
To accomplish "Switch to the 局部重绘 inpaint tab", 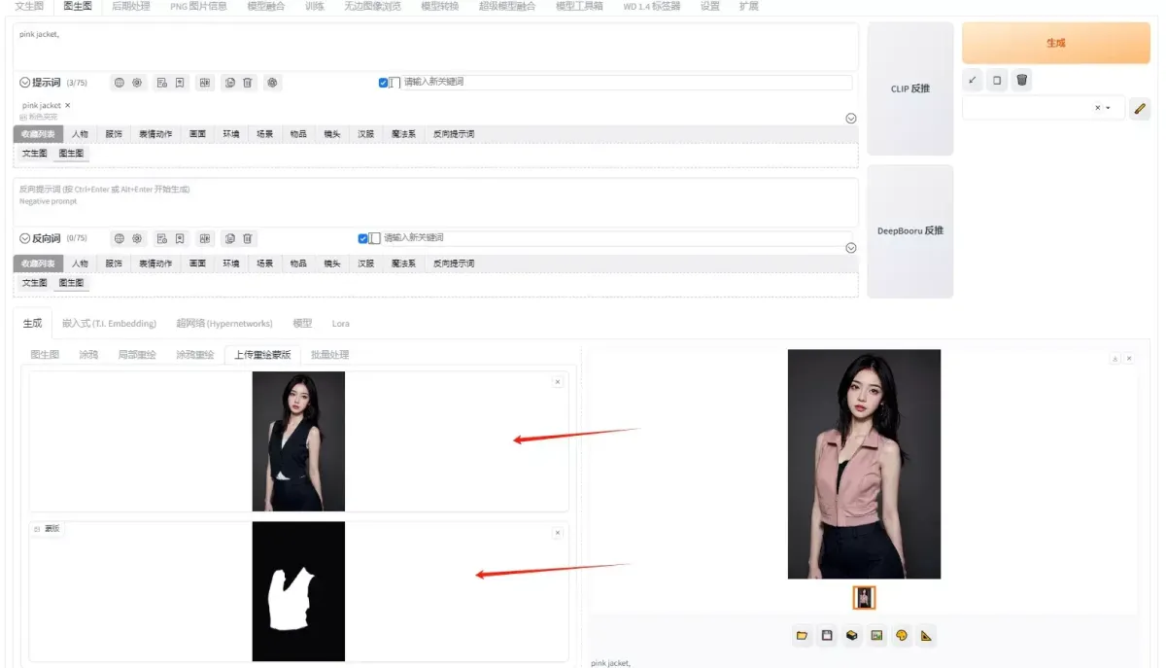I will coord(136,355).
